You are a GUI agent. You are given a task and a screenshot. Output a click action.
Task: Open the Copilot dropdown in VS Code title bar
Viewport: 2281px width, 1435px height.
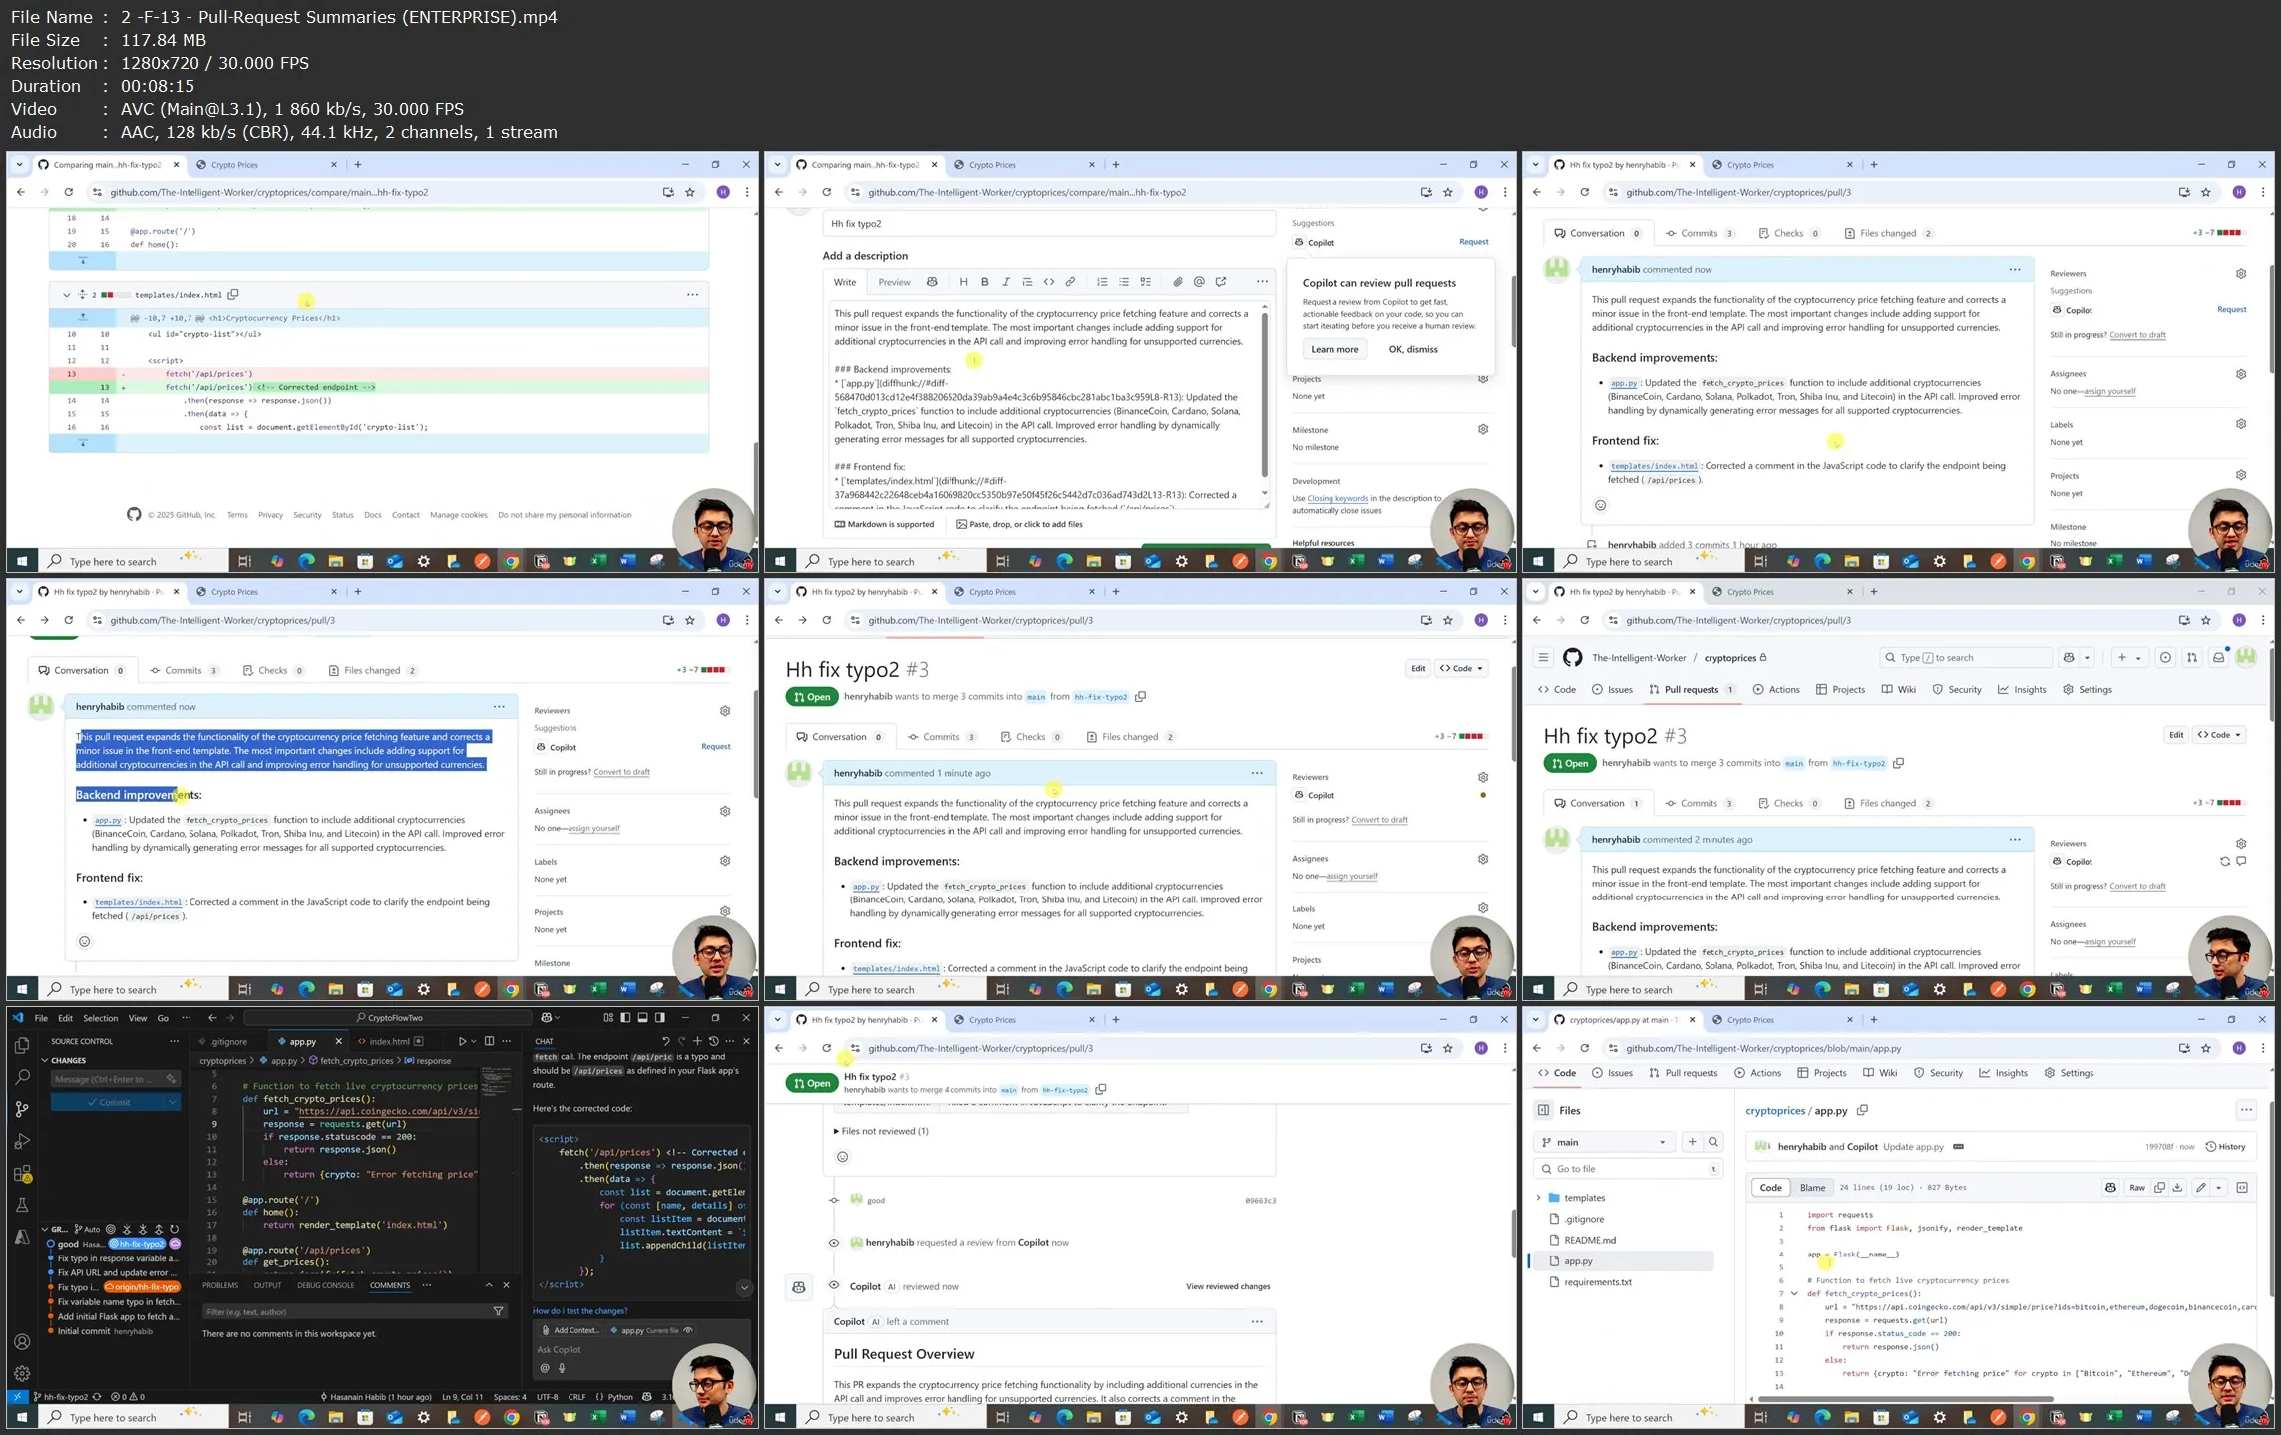pyautogui.click(x=559, y=1018)
